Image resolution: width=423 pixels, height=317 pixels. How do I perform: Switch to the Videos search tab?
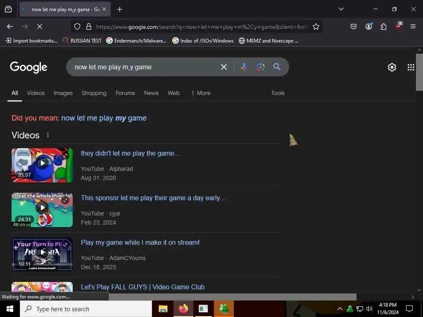coord(36,93)
